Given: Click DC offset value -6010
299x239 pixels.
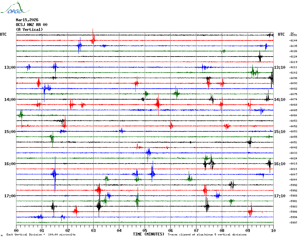Looking at the screenshot, I should (x=293, y=169).
